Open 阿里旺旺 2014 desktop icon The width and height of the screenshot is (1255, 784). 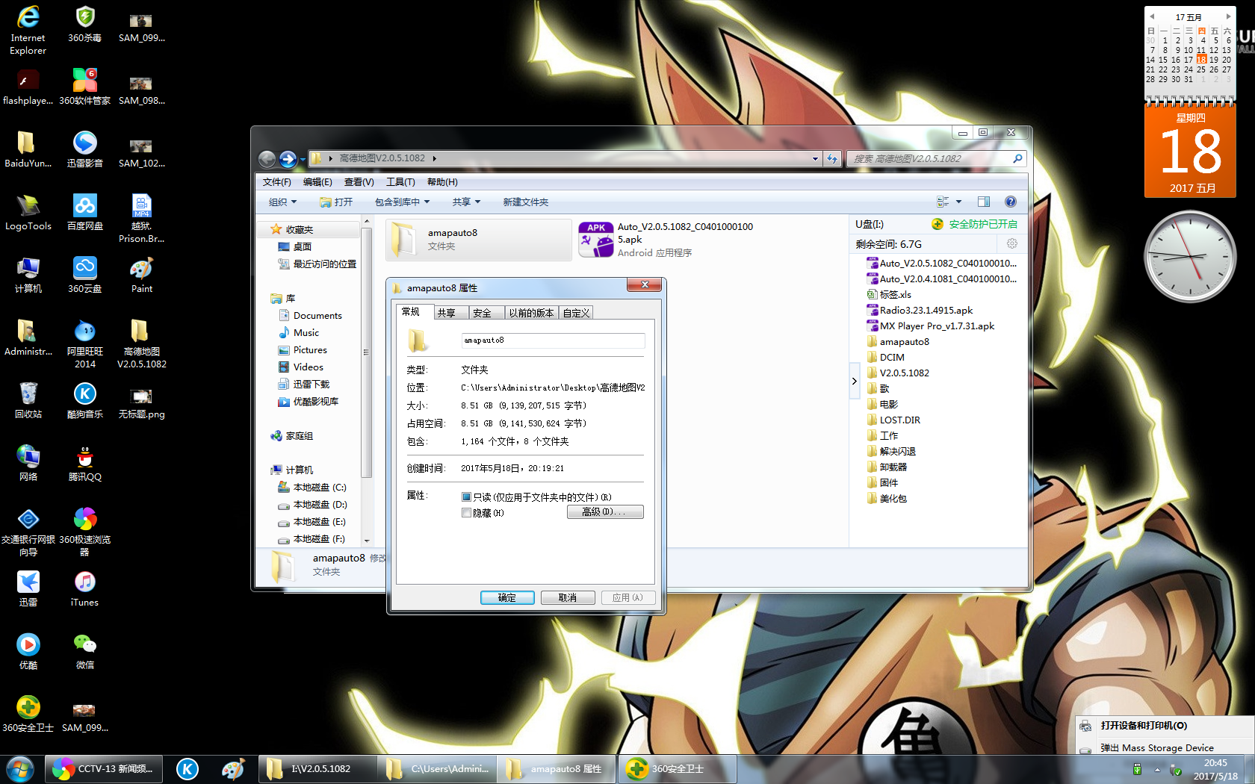tap(85, 343)
